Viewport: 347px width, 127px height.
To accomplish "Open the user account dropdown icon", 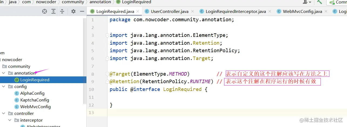I will (307, 2).
